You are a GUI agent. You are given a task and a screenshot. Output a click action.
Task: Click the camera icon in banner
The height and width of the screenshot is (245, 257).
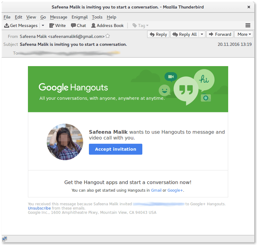pos(206,98)
